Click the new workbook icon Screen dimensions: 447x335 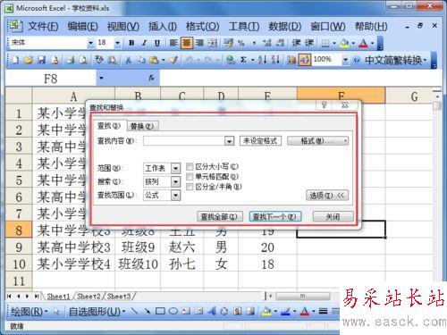15,60
